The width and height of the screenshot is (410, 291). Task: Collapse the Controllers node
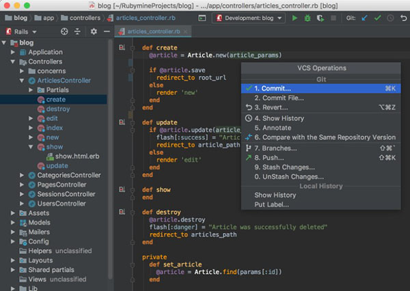click(x=13, y=61)
